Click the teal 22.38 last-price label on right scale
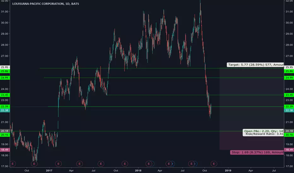The width and height of the screenshot is (294, 173). (289, 110)
